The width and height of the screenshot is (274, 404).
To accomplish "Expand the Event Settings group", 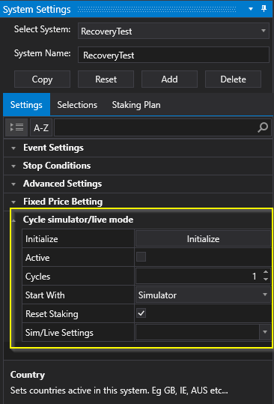I will point(13,148).
